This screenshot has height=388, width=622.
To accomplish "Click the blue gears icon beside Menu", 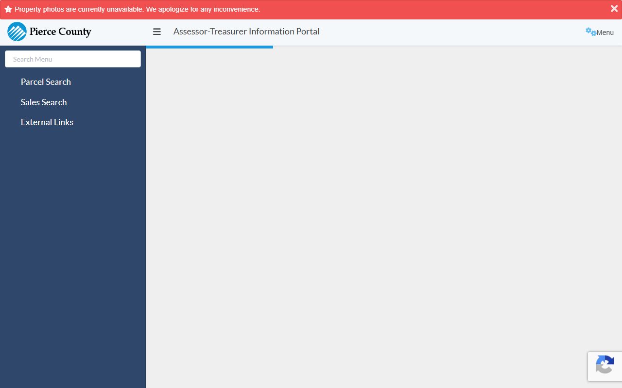I will [x=590, y=32].
